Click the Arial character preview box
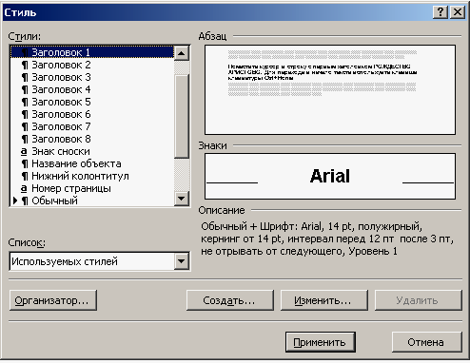 (x=330, y=176)
